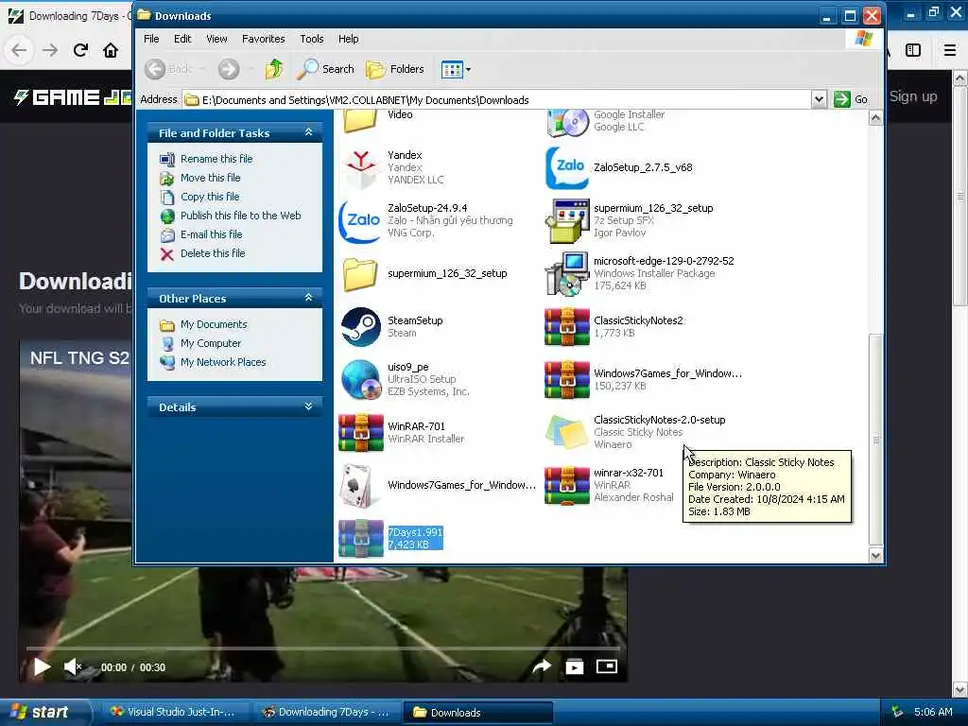The width and height of the screenshot is (968, 726).
Task: Select the supermium_126_32_setup folder icon
Action: click(360, 273)
